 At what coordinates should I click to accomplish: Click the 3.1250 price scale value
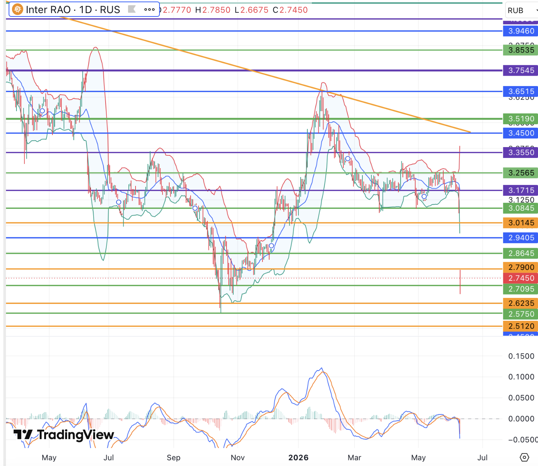click(521, 200)
